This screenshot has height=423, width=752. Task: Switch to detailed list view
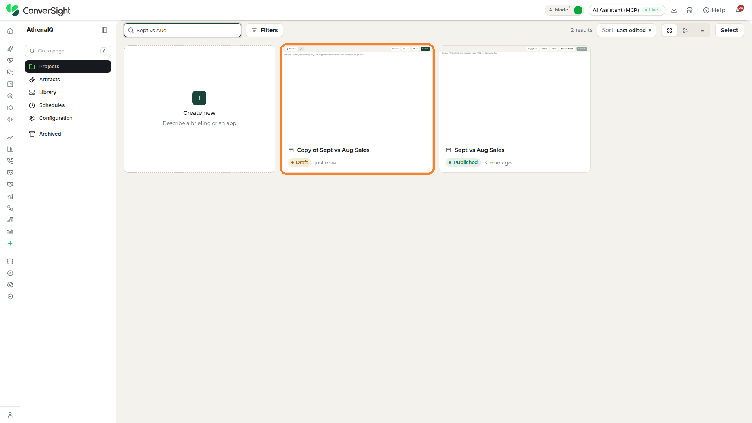[685, 30]
